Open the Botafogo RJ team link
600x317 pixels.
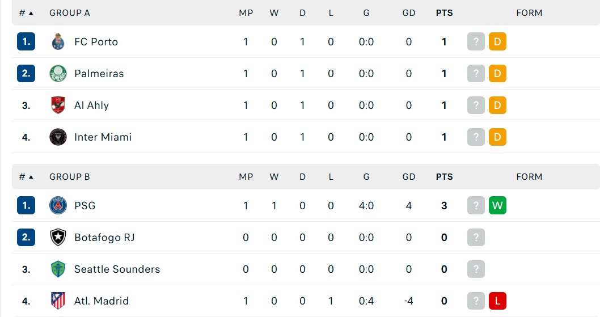coord(104,238)
